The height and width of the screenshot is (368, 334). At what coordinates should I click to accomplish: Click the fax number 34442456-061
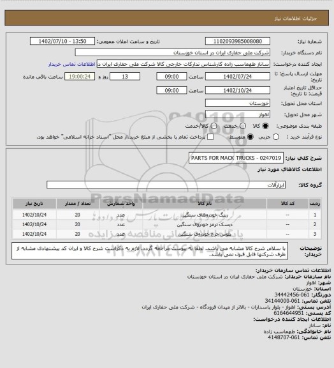(x=292, y=295)
